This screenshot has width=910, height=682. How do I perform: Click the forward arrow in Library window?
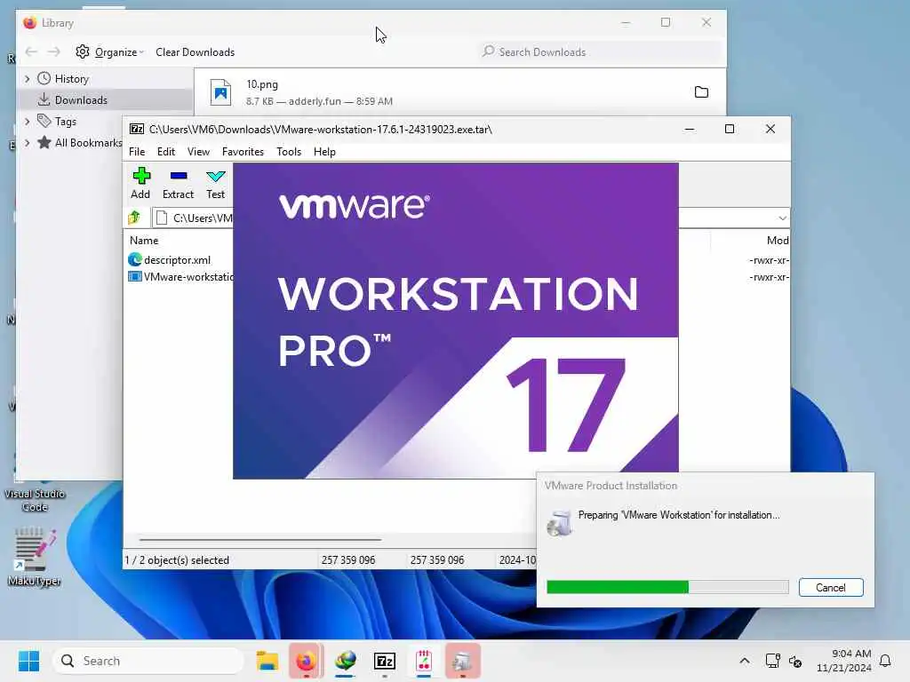click(x=54, y=52)
